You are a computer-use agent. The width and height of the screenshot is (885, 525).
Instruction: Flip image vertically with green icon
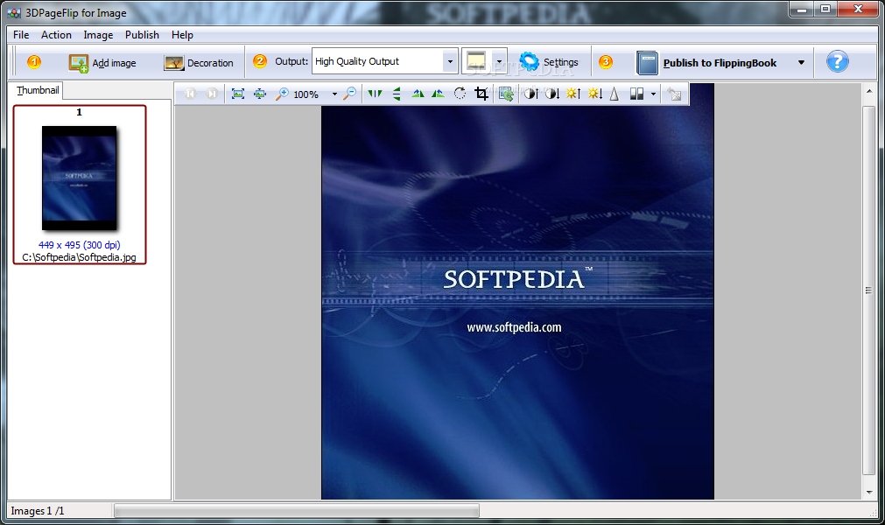tap(397, 94)
